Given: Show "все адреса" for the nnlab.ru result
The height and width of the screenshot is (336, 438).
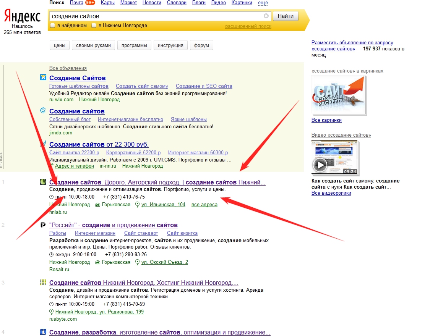Looking at the screenshot, I should point(204,205).
